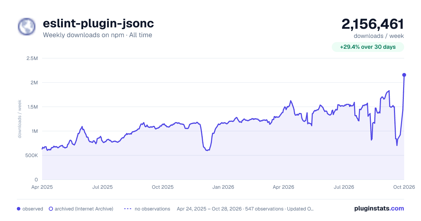Click the 2M y-axis label
This screenshot has height=221, width=421.
(x=34, y=82)
